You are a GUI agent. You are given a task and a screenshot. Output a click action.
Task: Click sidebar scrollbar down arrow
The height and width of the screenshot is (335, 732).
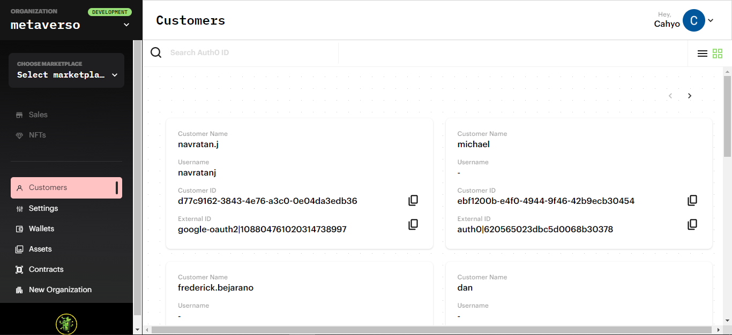click(x=137, y=330)
